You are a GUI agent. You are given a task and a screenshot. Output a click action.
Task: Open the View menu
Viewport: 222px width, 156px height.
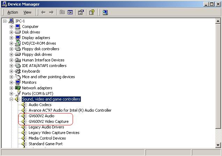click(x=27, y=13)
